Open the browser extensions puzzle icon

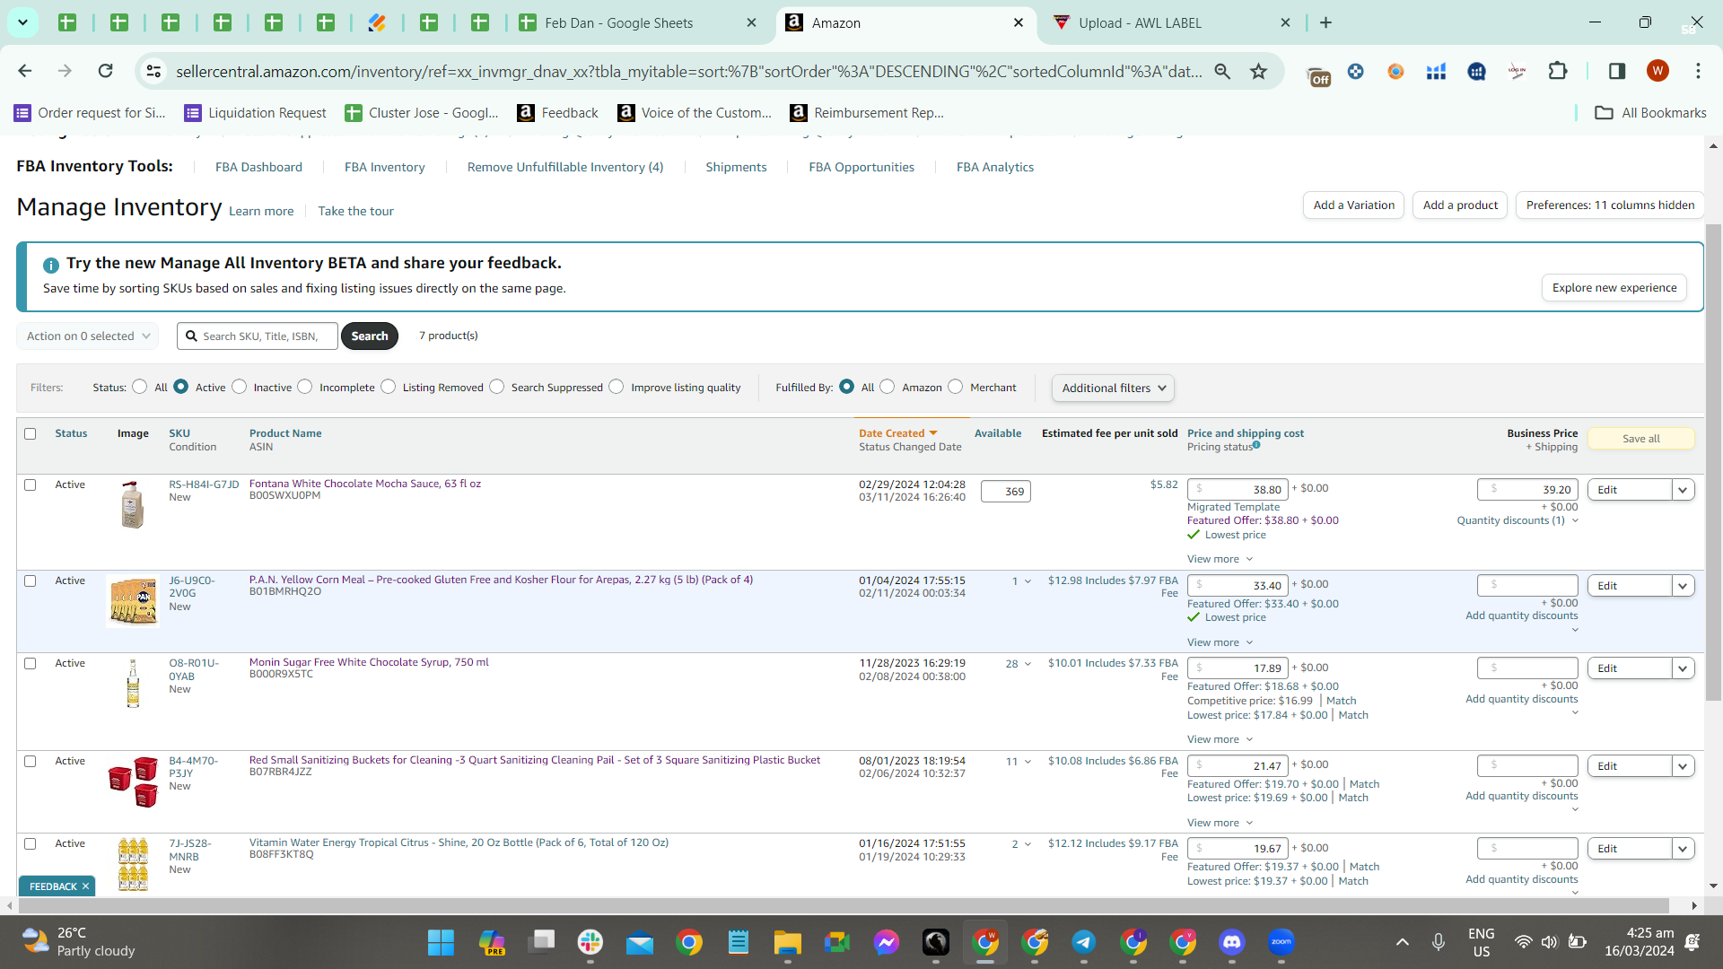coord(1558,71)
